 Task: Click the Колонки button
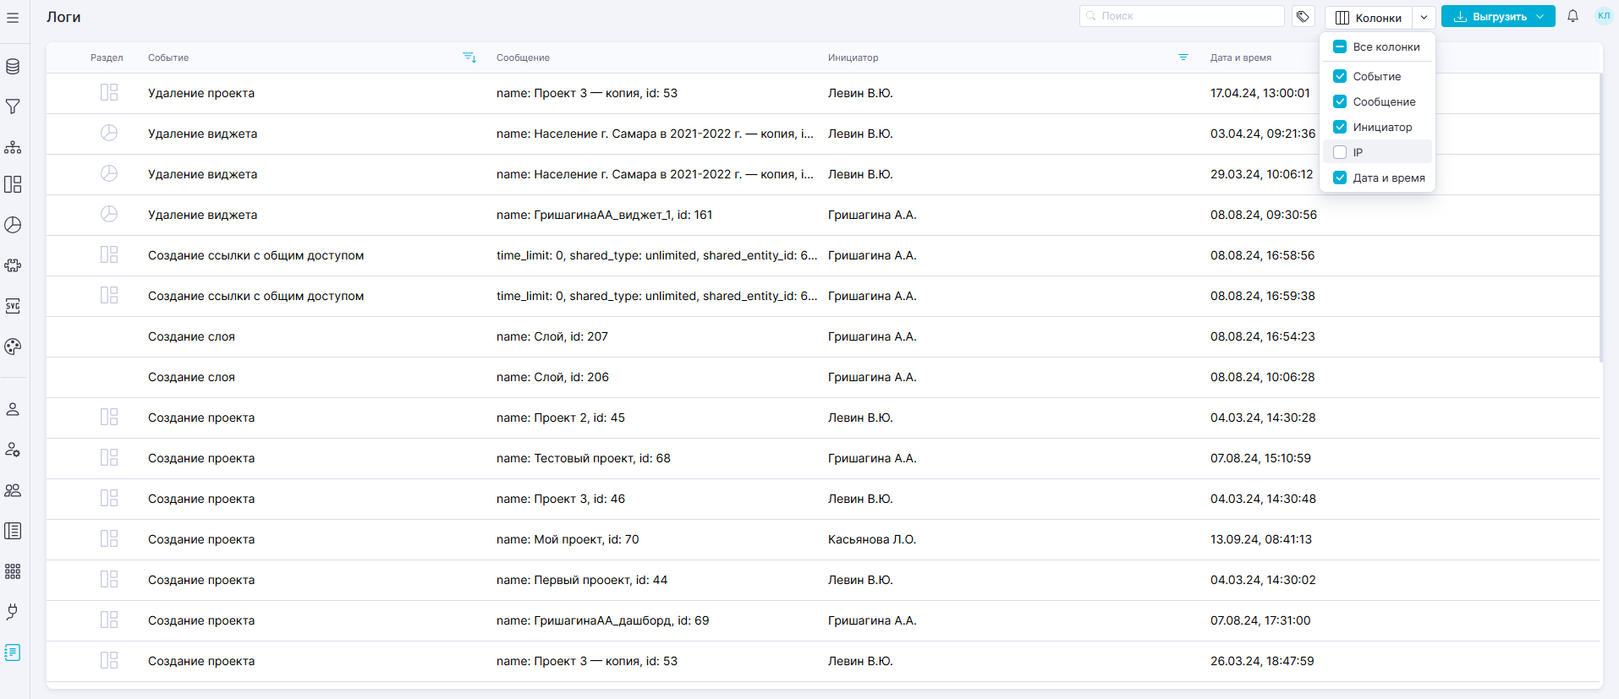(1369, 17)
